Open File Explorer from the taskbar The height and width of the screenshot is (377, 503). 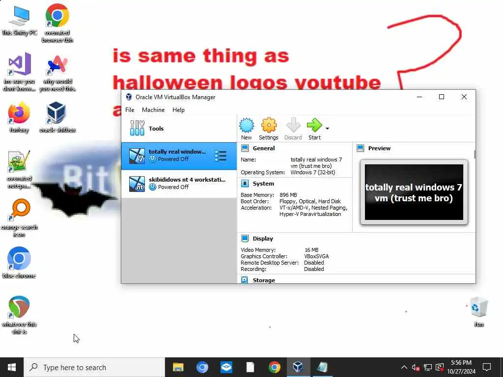pyautogui.click(x=178, y=367)
